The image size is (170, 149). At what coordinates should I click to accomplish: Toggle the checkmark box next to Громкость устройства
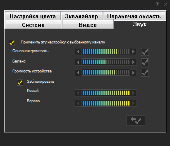145,72
